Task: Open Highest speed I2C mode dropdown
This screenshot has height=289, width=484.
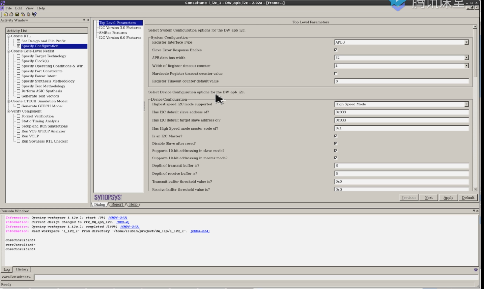Action: (x=466, y=104)
